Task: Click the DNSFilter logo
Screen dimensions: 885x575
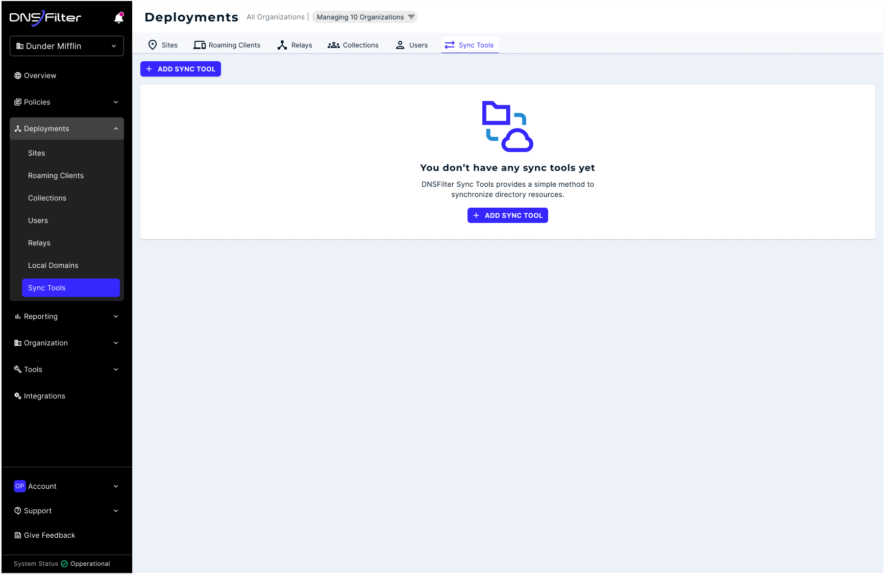Action: tap(45, 18)
